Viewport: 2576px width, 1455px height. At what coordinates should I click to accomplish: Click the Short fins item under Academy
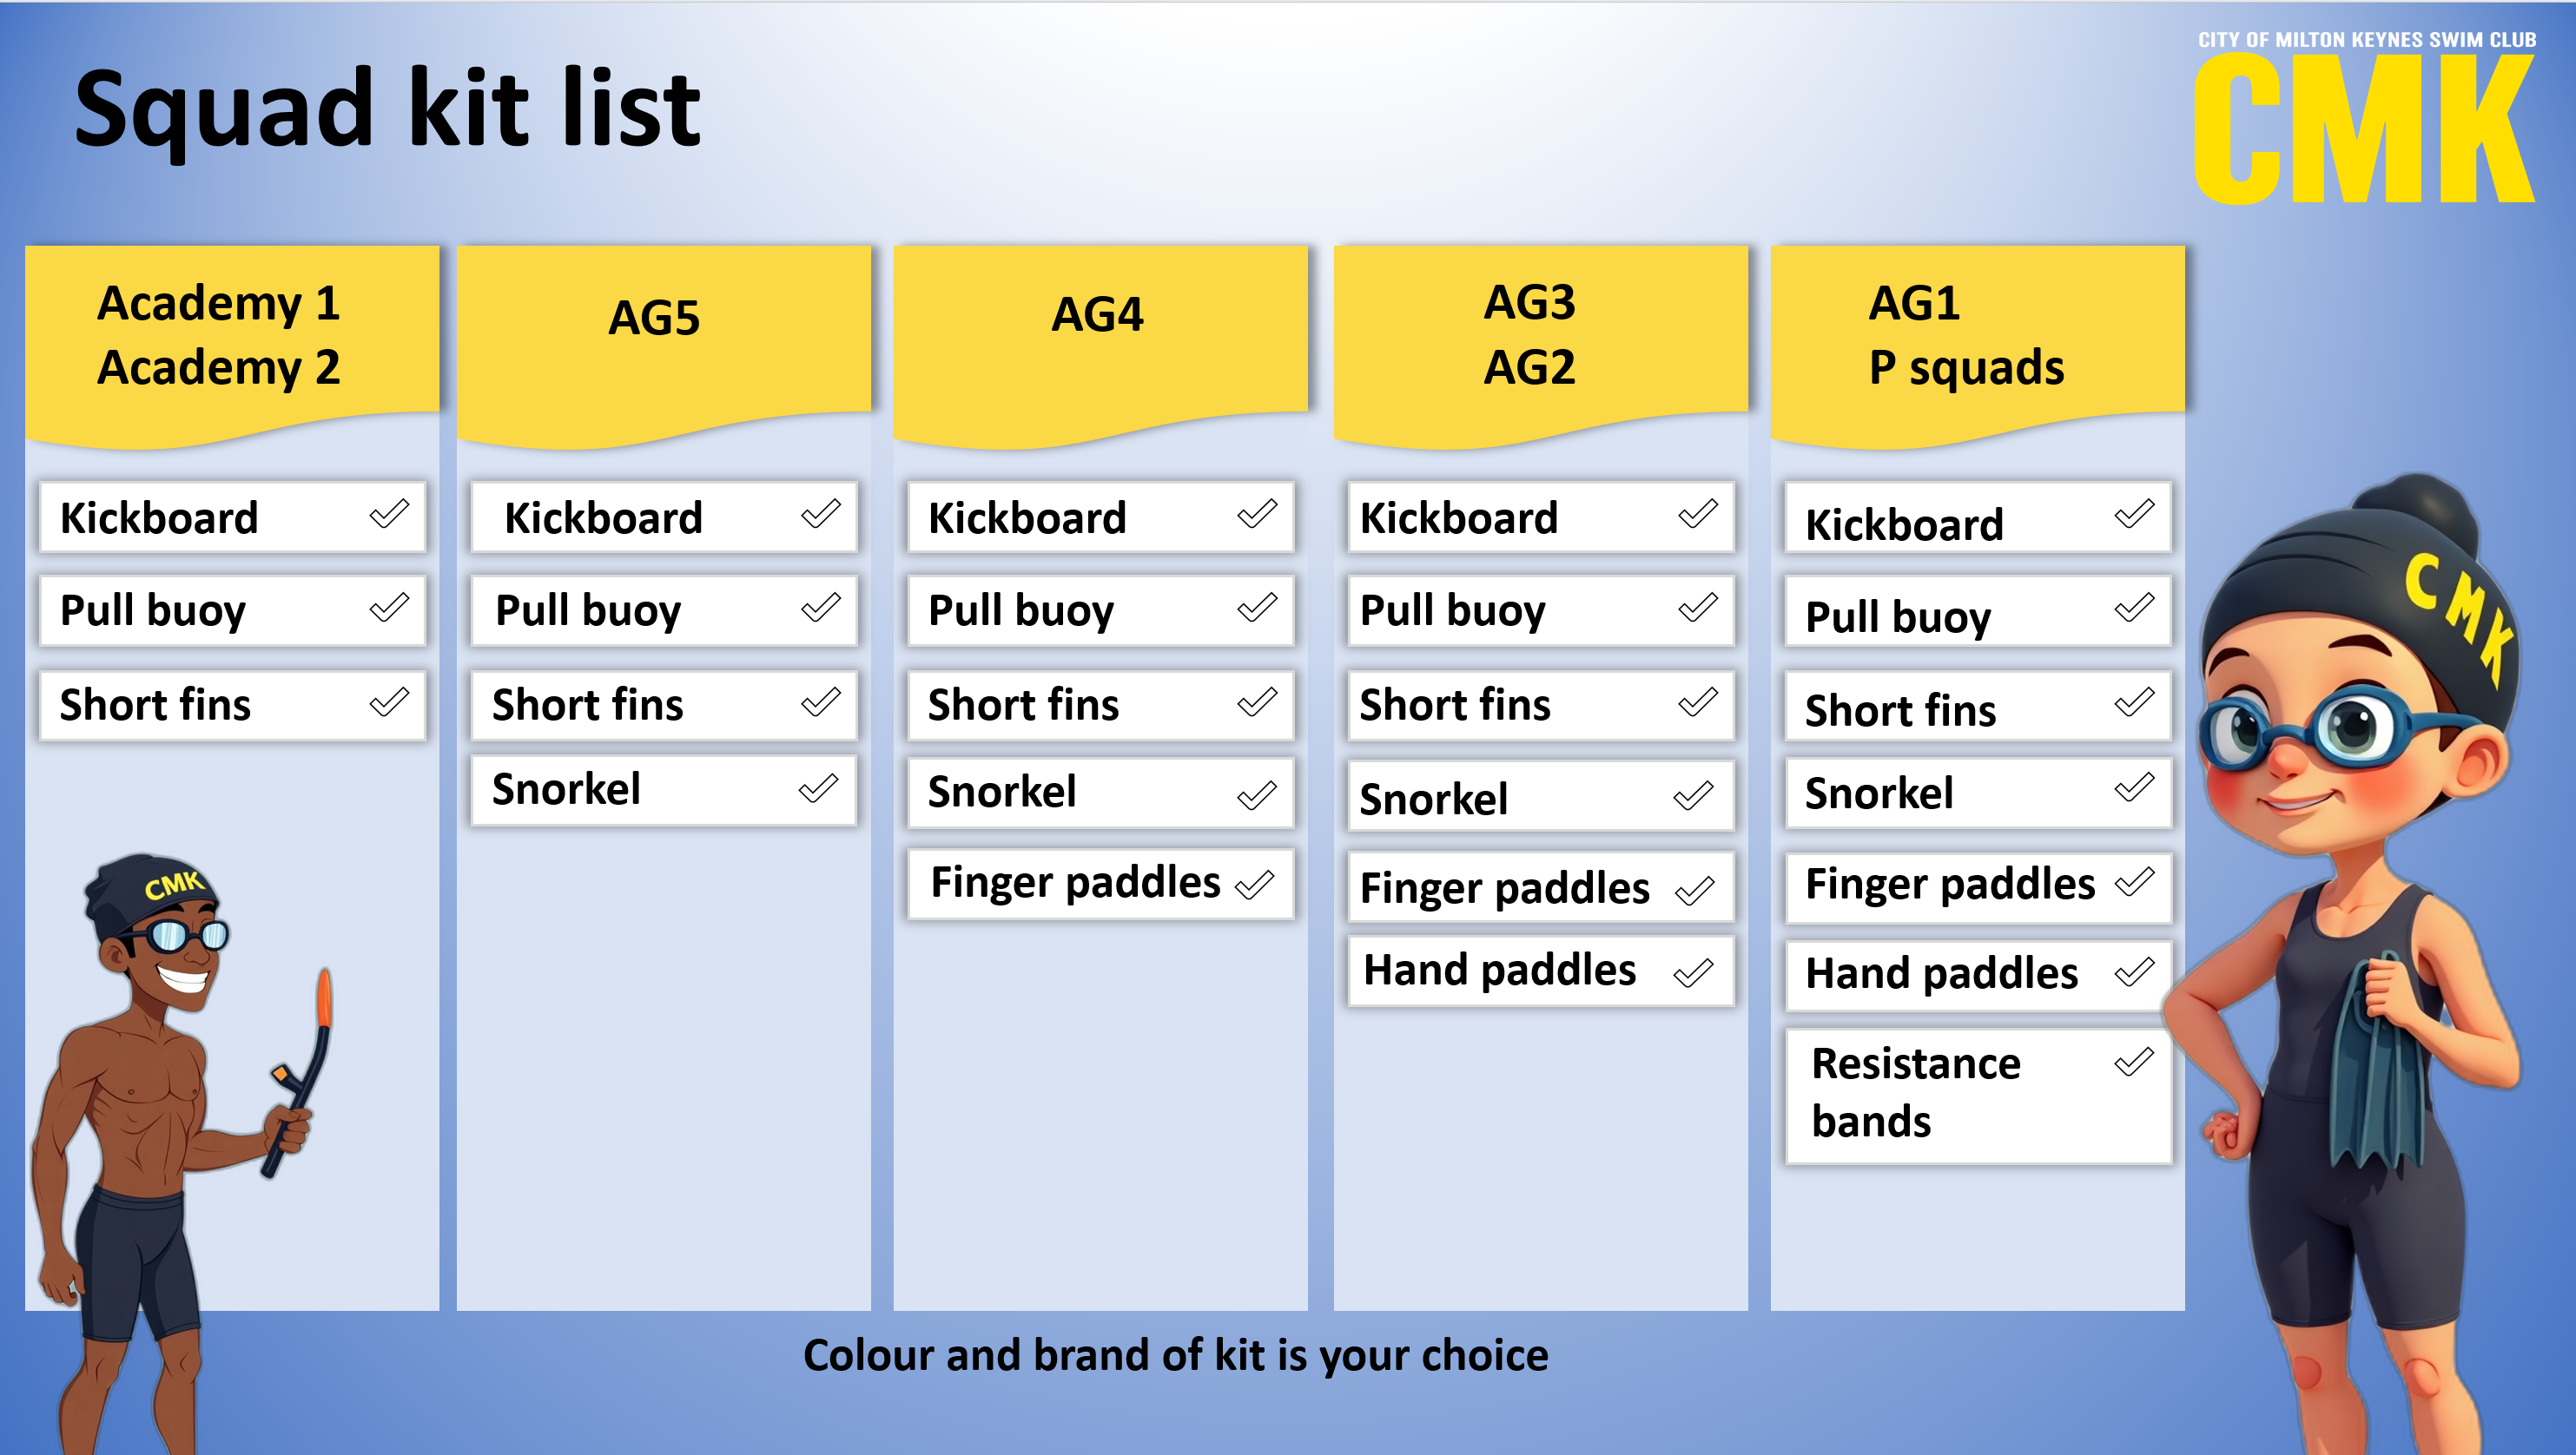click(156, 706)
